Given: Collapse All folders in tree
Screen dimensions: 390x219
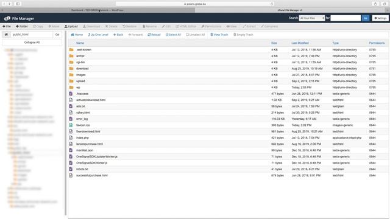Looking at the screenshot, I should (32, 43).
